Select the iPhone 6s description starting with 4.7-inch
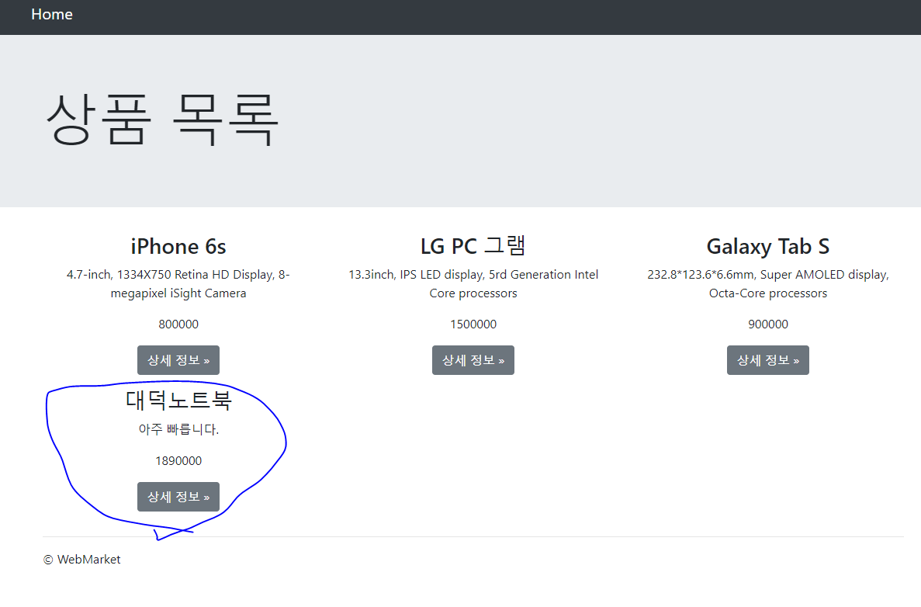The height and width of the screenshot is (607, 921). point(178,284)
